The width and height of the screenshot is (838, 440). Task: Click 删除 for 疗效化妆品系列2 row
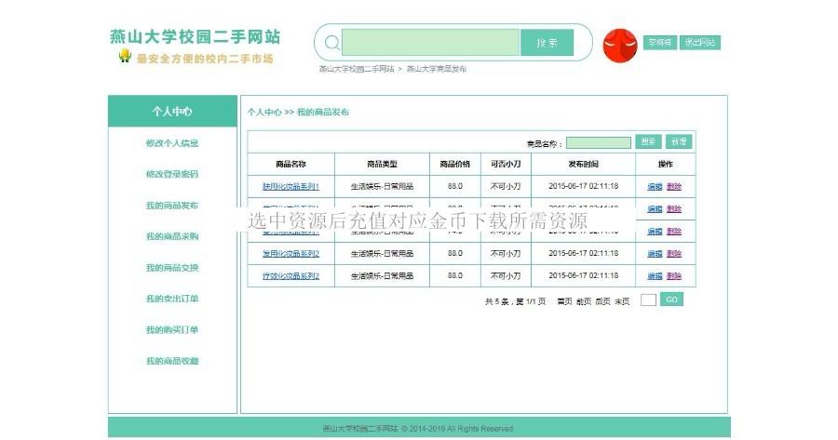click(x=674, y=276)
